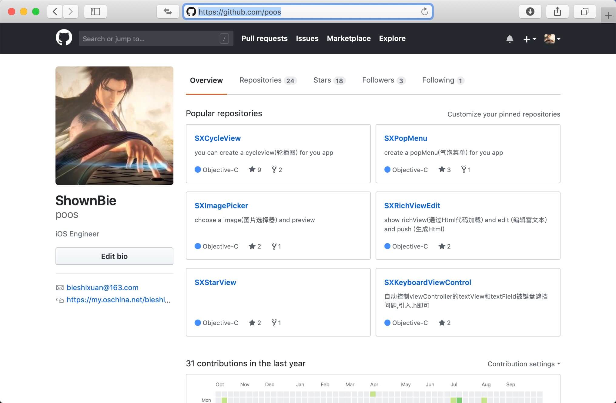Click the profile avatar picture
This screenshot has height=403, width=616.
click(x=114, y=126)
